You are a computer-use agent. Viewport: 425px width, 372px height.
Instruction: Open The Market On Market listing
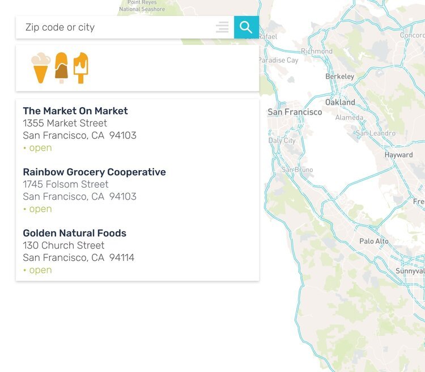(x=75, y=111)
